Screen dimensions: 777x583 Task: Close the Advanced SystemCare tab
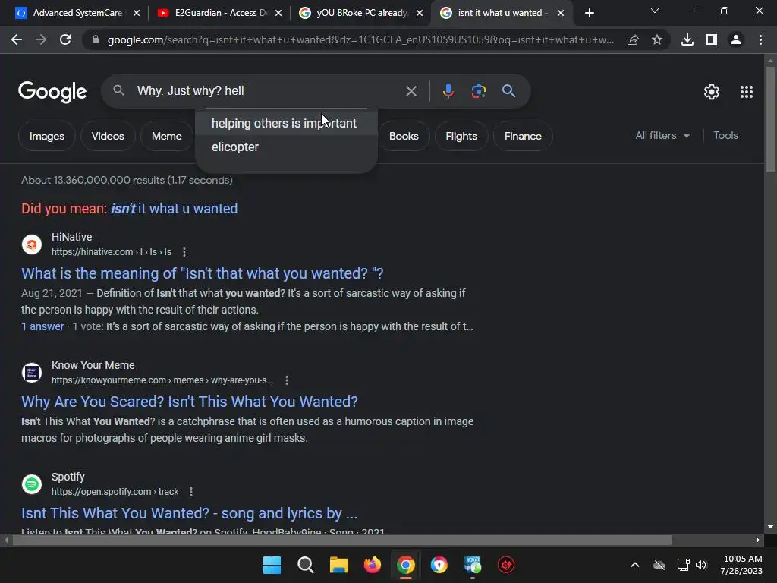click(137, 13)
